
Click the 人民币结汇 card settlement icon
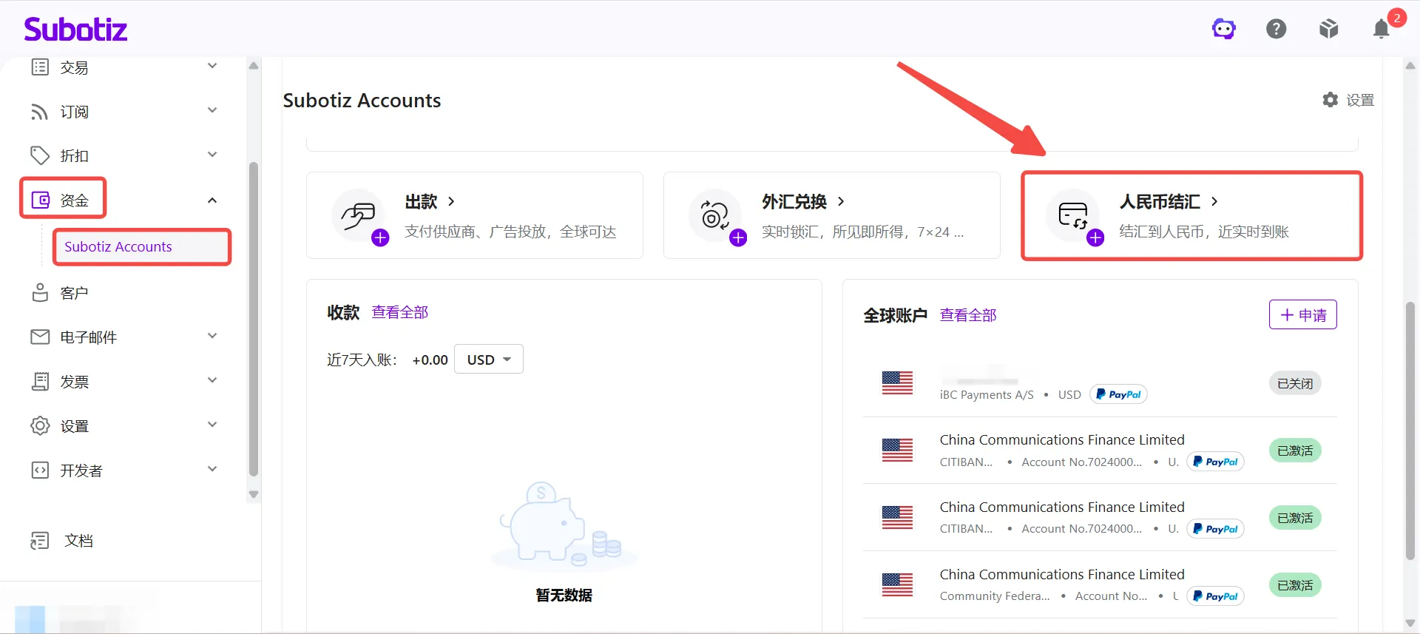click(1073, 215)
